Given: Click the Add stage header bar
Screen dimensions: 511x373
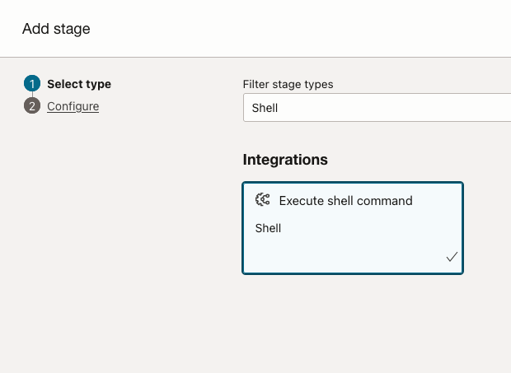Looking at the screenshot, I should coord(288,29).
